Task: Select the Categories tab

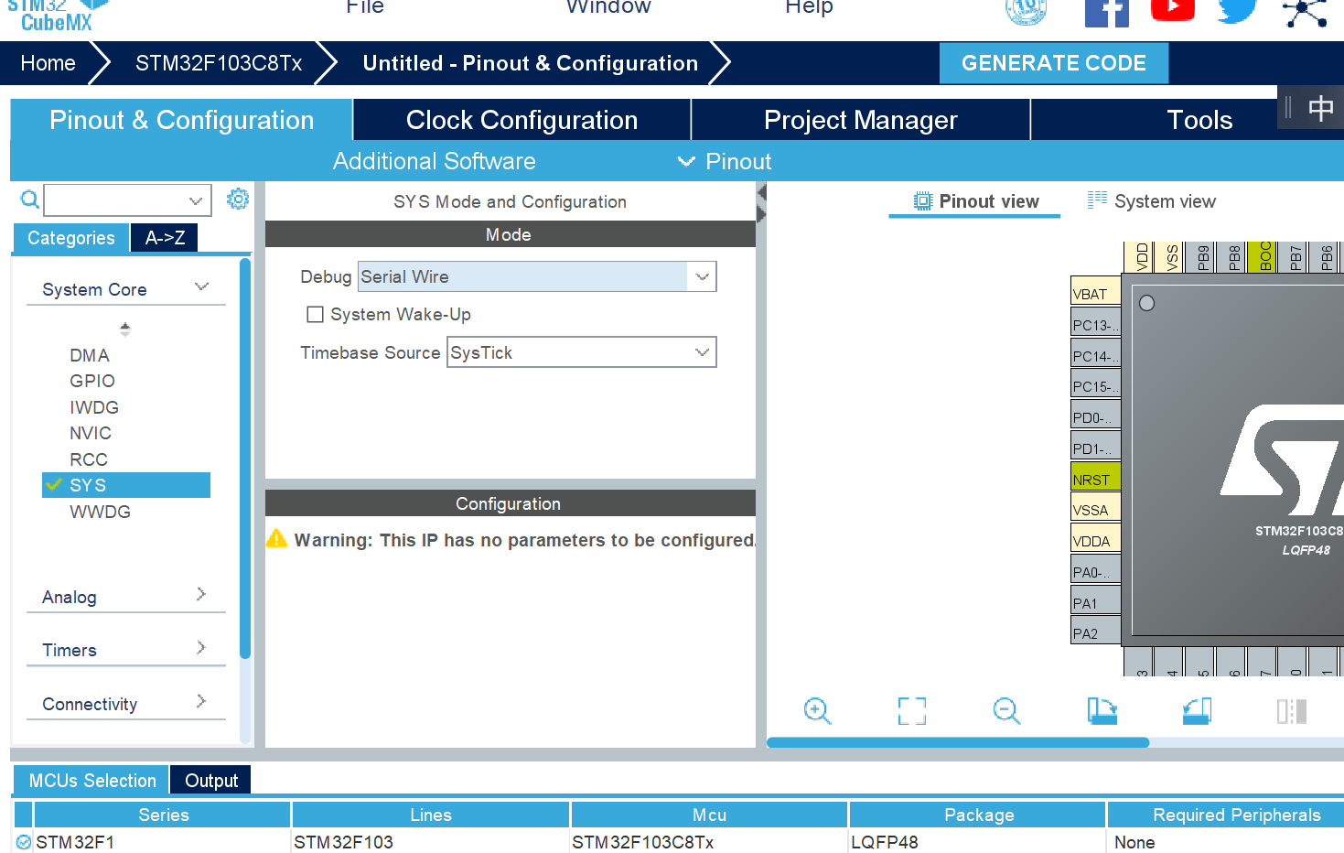Action: tap(71, 238)
